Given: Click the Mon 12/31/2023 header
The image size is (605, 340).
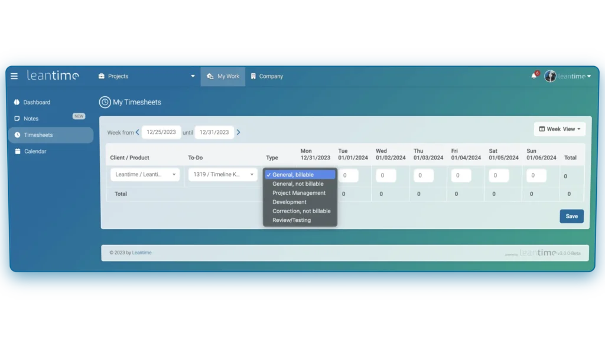Looking at the screenshot, I should (315, 154).
